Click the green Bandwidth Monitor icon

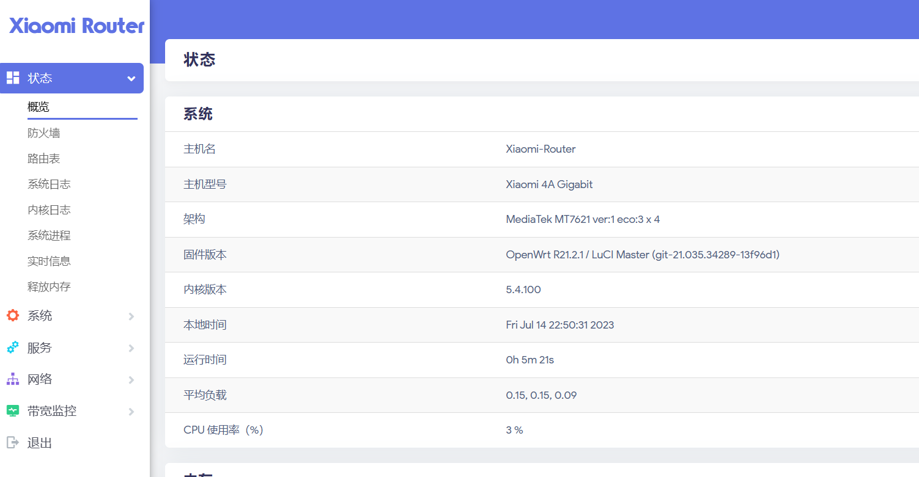13,411
